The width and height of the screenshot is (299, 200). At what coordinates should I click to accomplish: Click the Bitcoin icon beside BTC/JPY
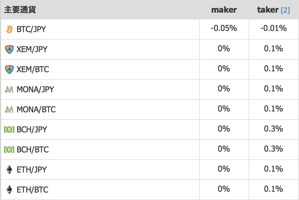(x=9, y=29)
